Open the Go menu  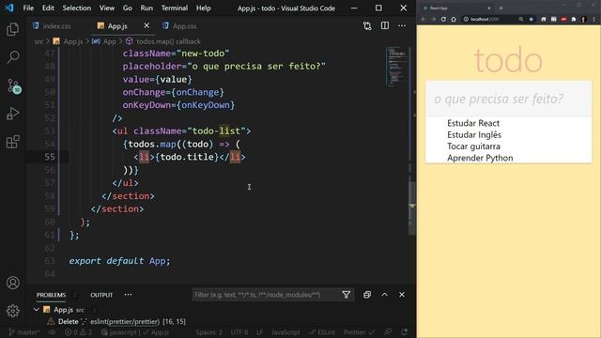[x=128, y=8]
